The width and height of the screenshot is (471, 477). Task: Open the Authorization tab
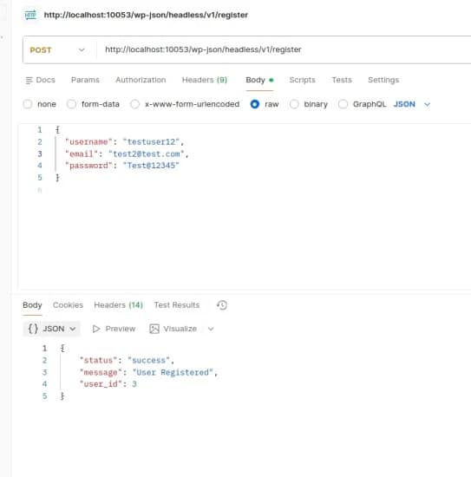(x=141, y=80)
